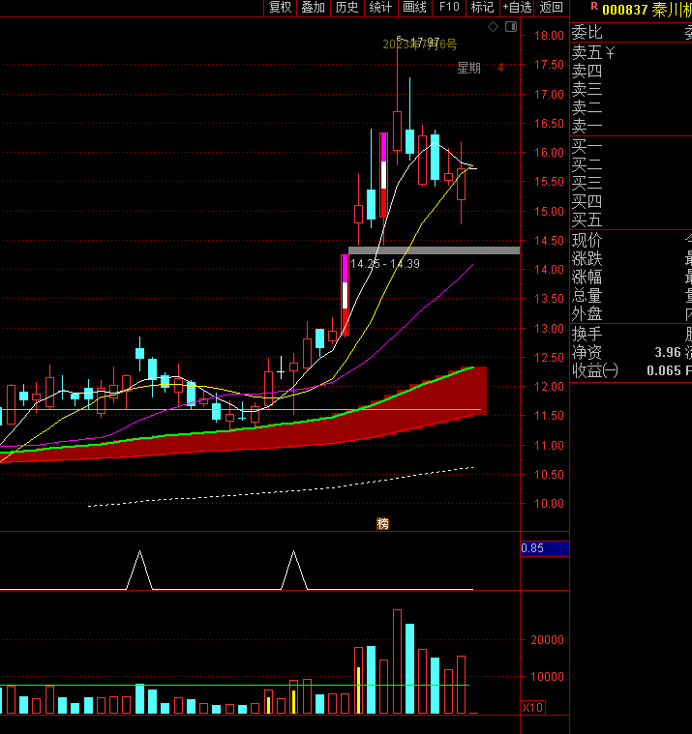Click the 14.25 - 14.39 price range label
692x734 pixels.
(x=385, y=264)
